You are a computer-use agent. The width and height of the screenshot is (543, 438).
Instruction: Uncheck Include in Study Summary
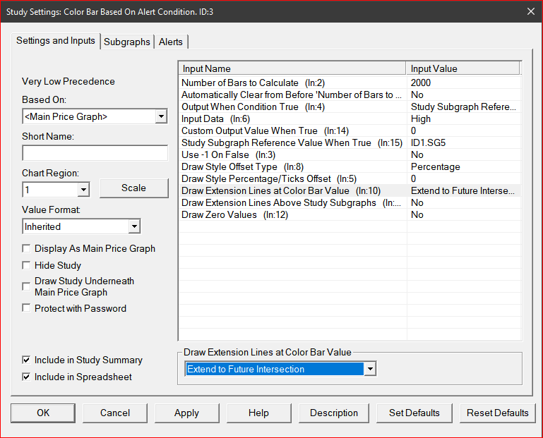click(27, 360)
